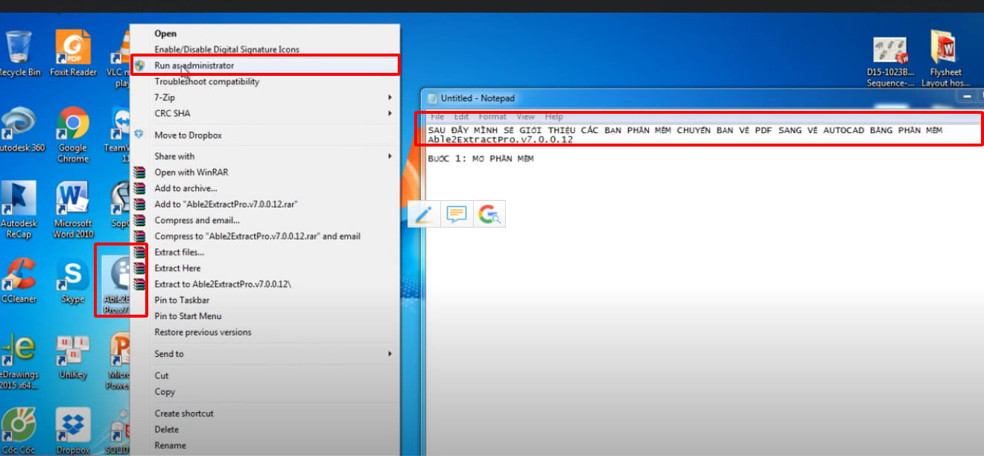Click the Google search floating icon
The height and width of the screenshot is (456, 984).
(x=489, y=214)
